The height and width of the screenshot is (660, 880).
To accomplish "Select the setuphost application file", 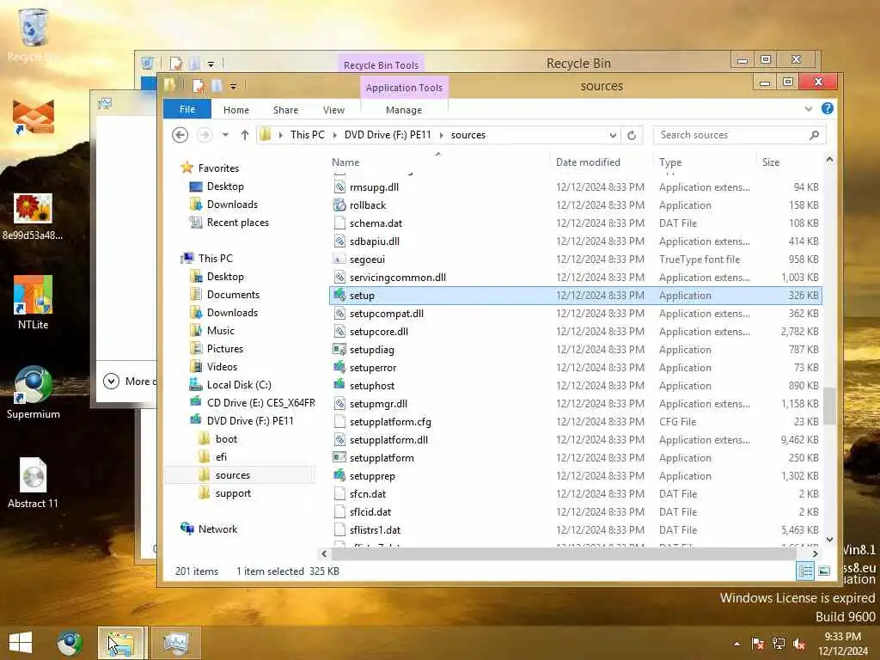I will 371,386.
